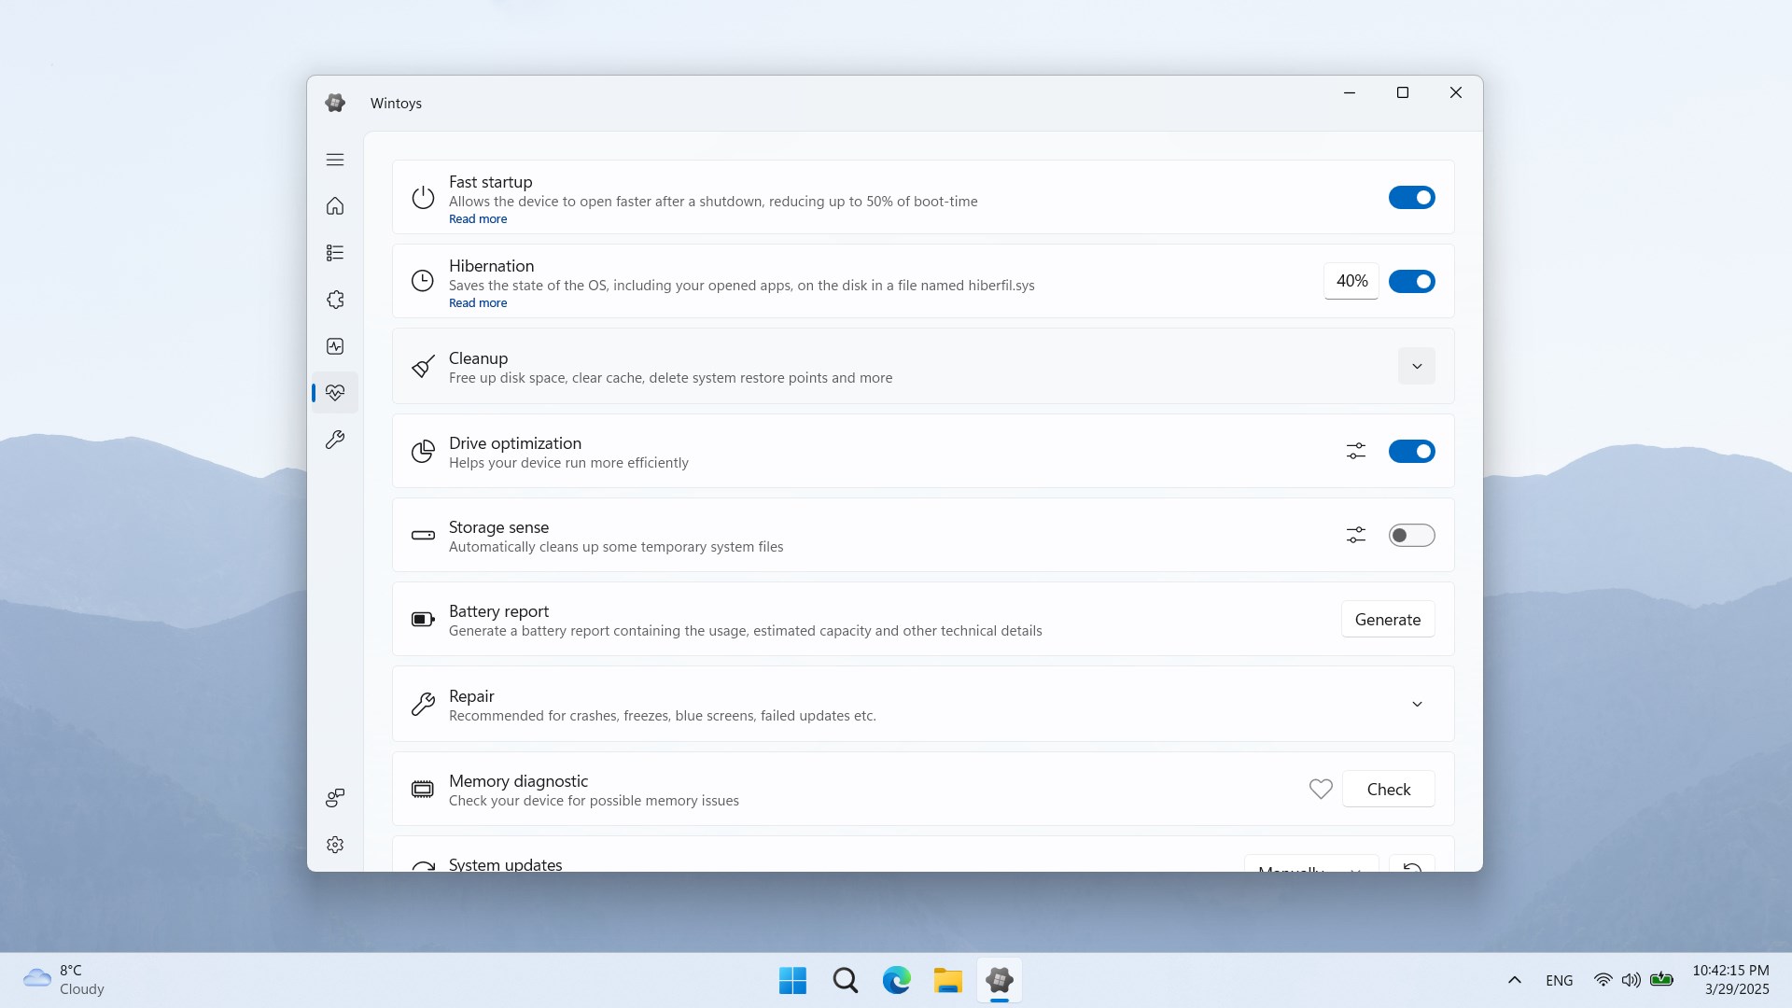Select the Health section in the sidebar
The height and width of the screenshot is (1008, 1792).
(x=335, y=393)
